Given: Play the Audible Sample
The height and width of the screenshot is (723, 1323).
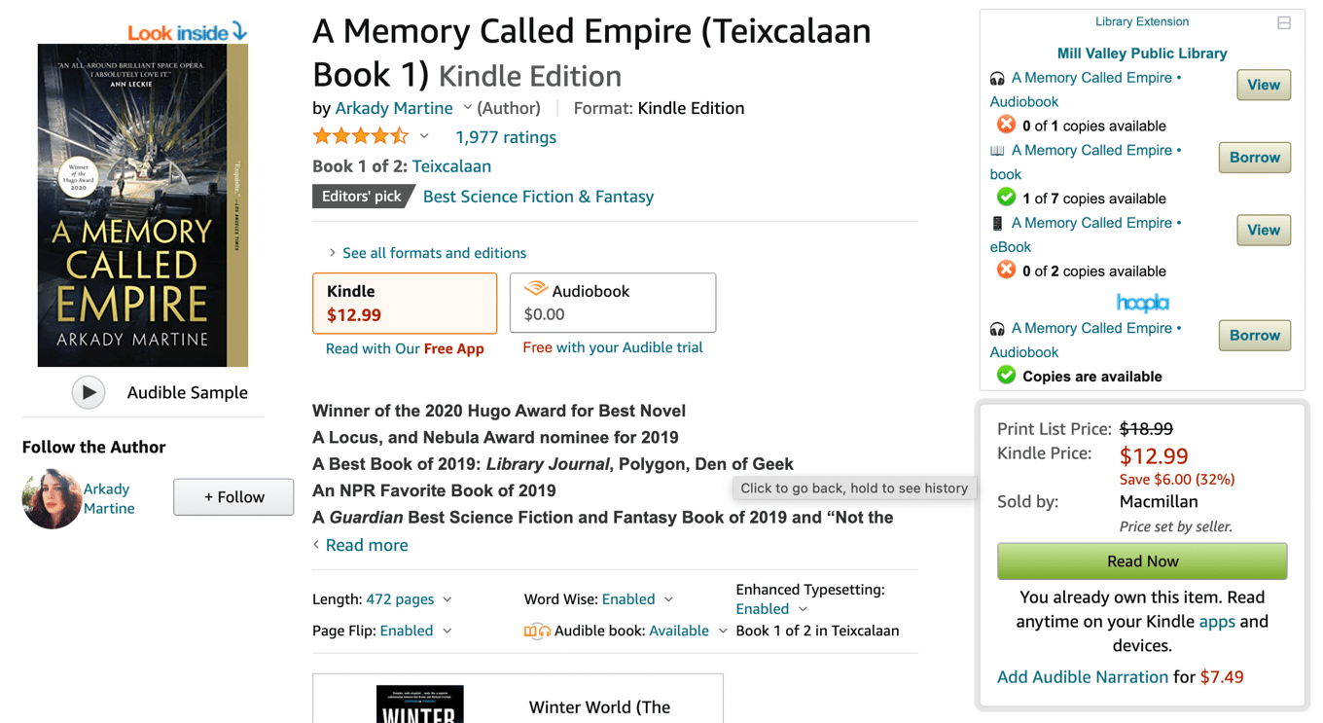Looking at the screenshot, I should [x=88, y=392].
